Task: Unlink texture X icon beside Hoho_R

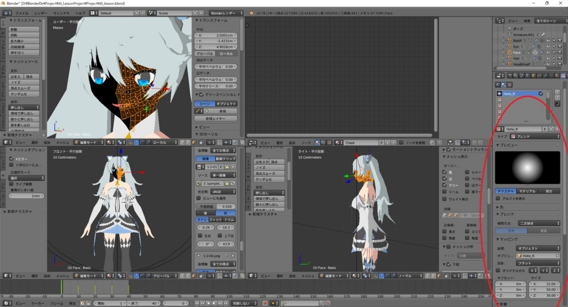Action: tap(557, 129)
